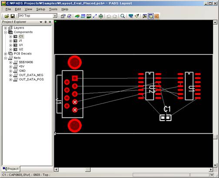Select the Design toolbar ratsnest route icon
This screenshot has width=219, height=178.
tap(95, 16)
